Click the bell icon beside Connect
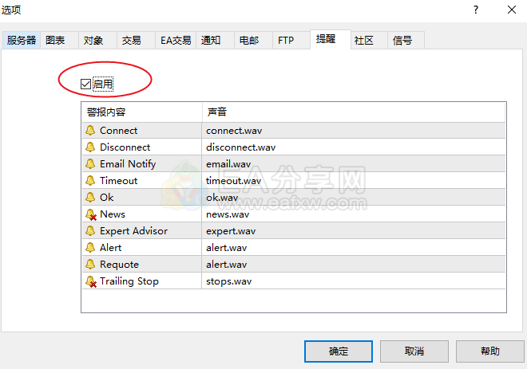This screenshot has width=527, height=369. (90, 130)
